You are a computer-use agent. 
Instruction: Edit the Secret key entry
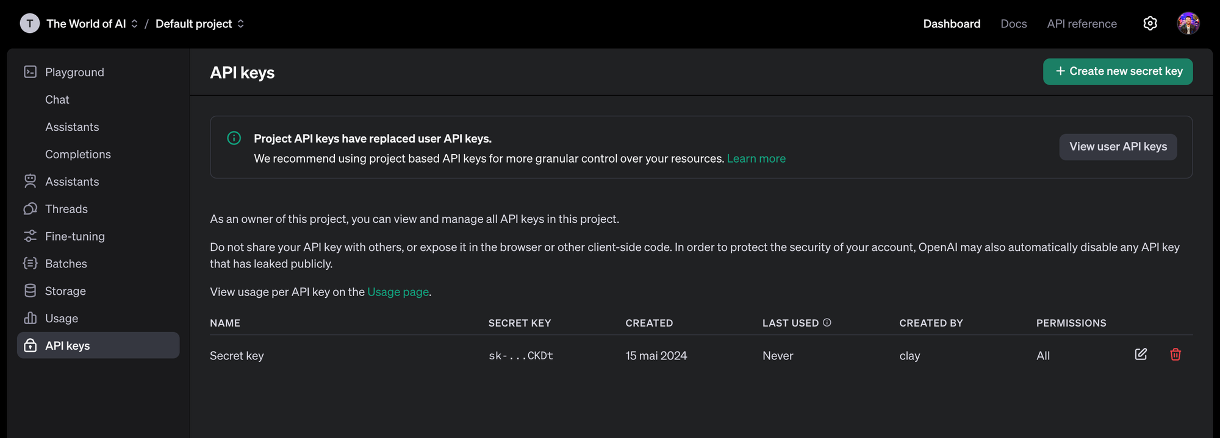pyautogui.click(x=1141, y=355)
